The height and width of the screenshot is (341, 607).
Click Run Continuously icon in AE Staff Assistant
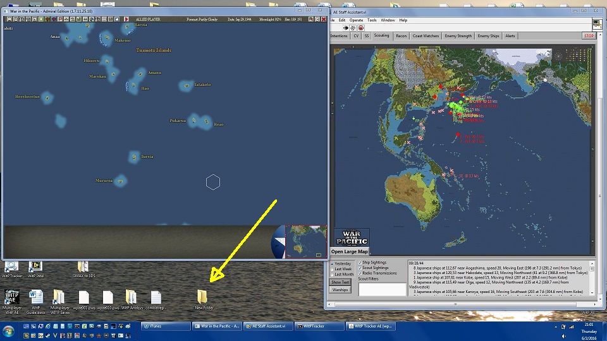click(353, 28)
